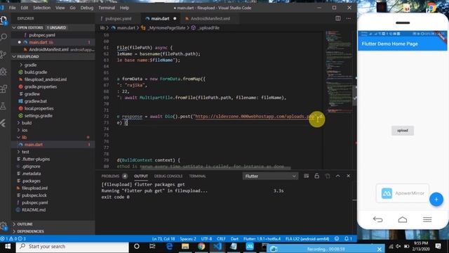
Task: Click errors and warnings status bar item
Action: pyautogui.click(x=13, y=238)
